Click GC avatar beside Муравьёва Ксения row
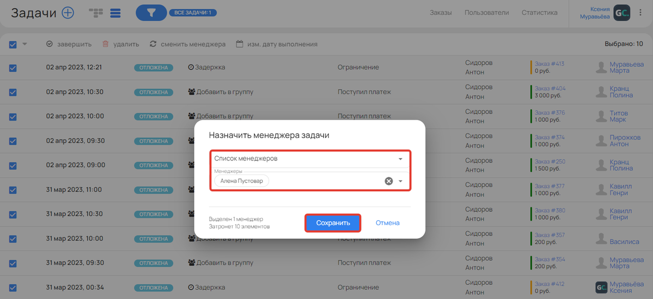This screenshot has width=653, height=299. [x=601, y=287]
